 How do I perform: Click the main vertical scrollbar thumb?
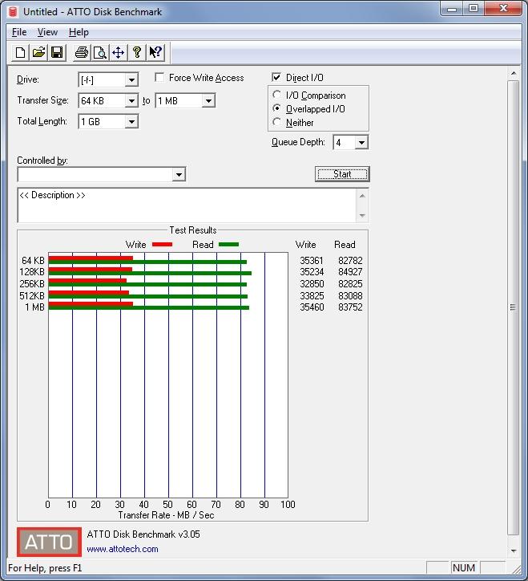click(x=514, y=307)
